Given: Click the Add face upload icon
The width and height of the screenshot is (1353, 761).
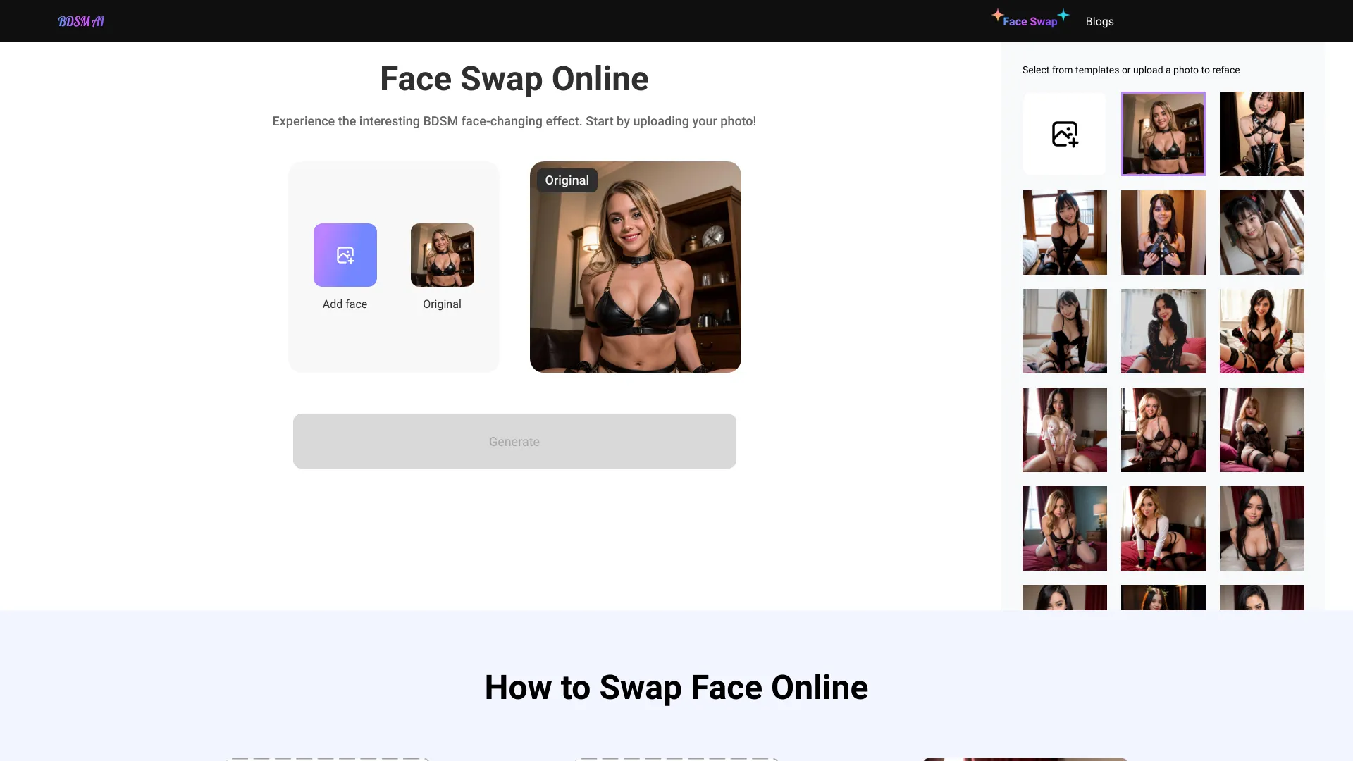Looking at the screenshot, I should 345,254.
